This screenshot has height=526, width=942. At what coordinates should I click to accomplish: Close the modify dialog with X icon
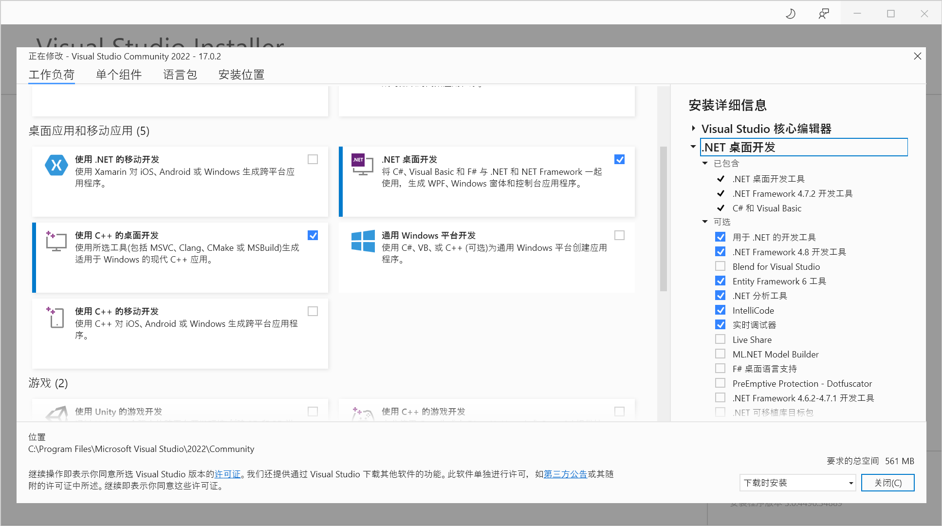(917, 56)
